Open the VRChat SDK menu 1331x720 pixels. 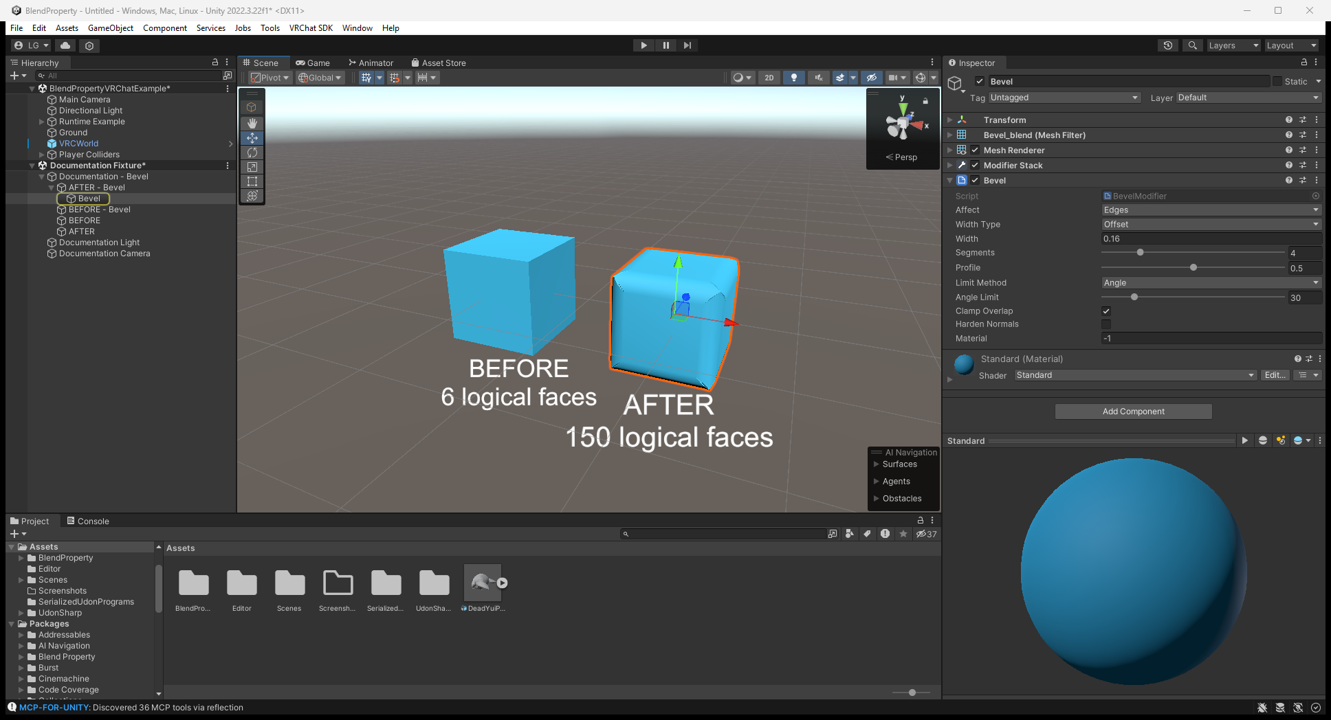click(311, 28)
